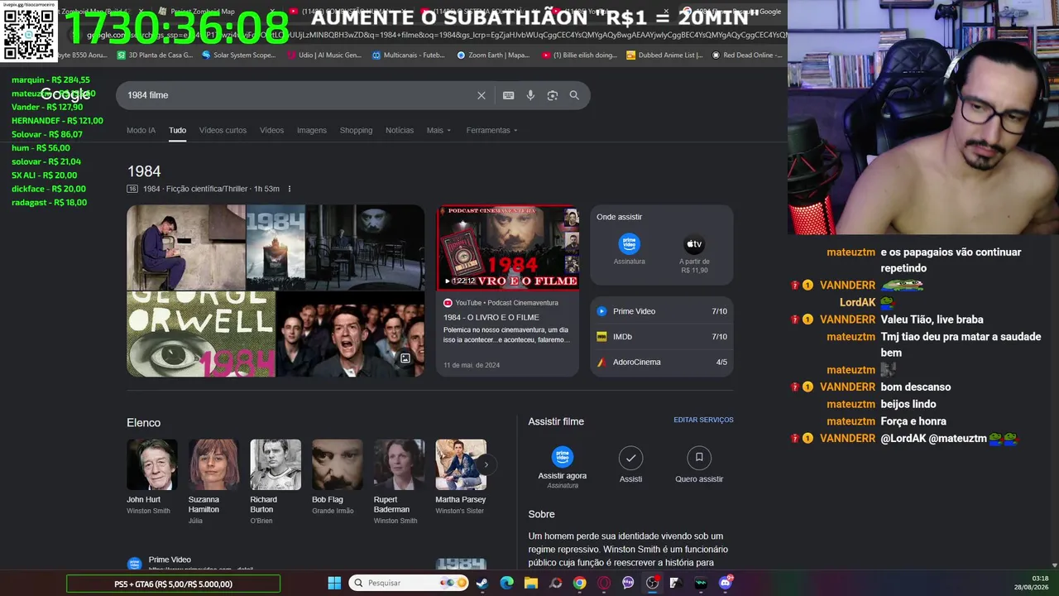Open the Billie Eilish YouTube bookmark
1059x596 pixels.
point(580,55)
